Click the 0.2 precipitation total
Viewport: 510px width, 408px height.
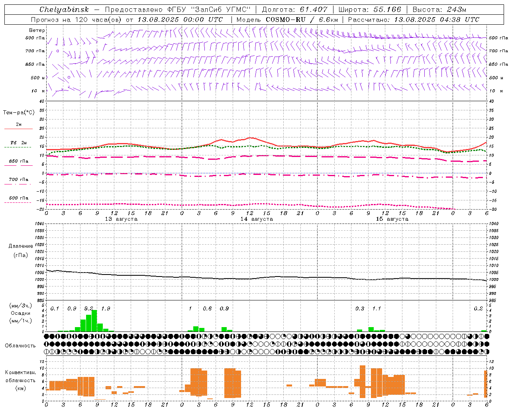(478, 308)
